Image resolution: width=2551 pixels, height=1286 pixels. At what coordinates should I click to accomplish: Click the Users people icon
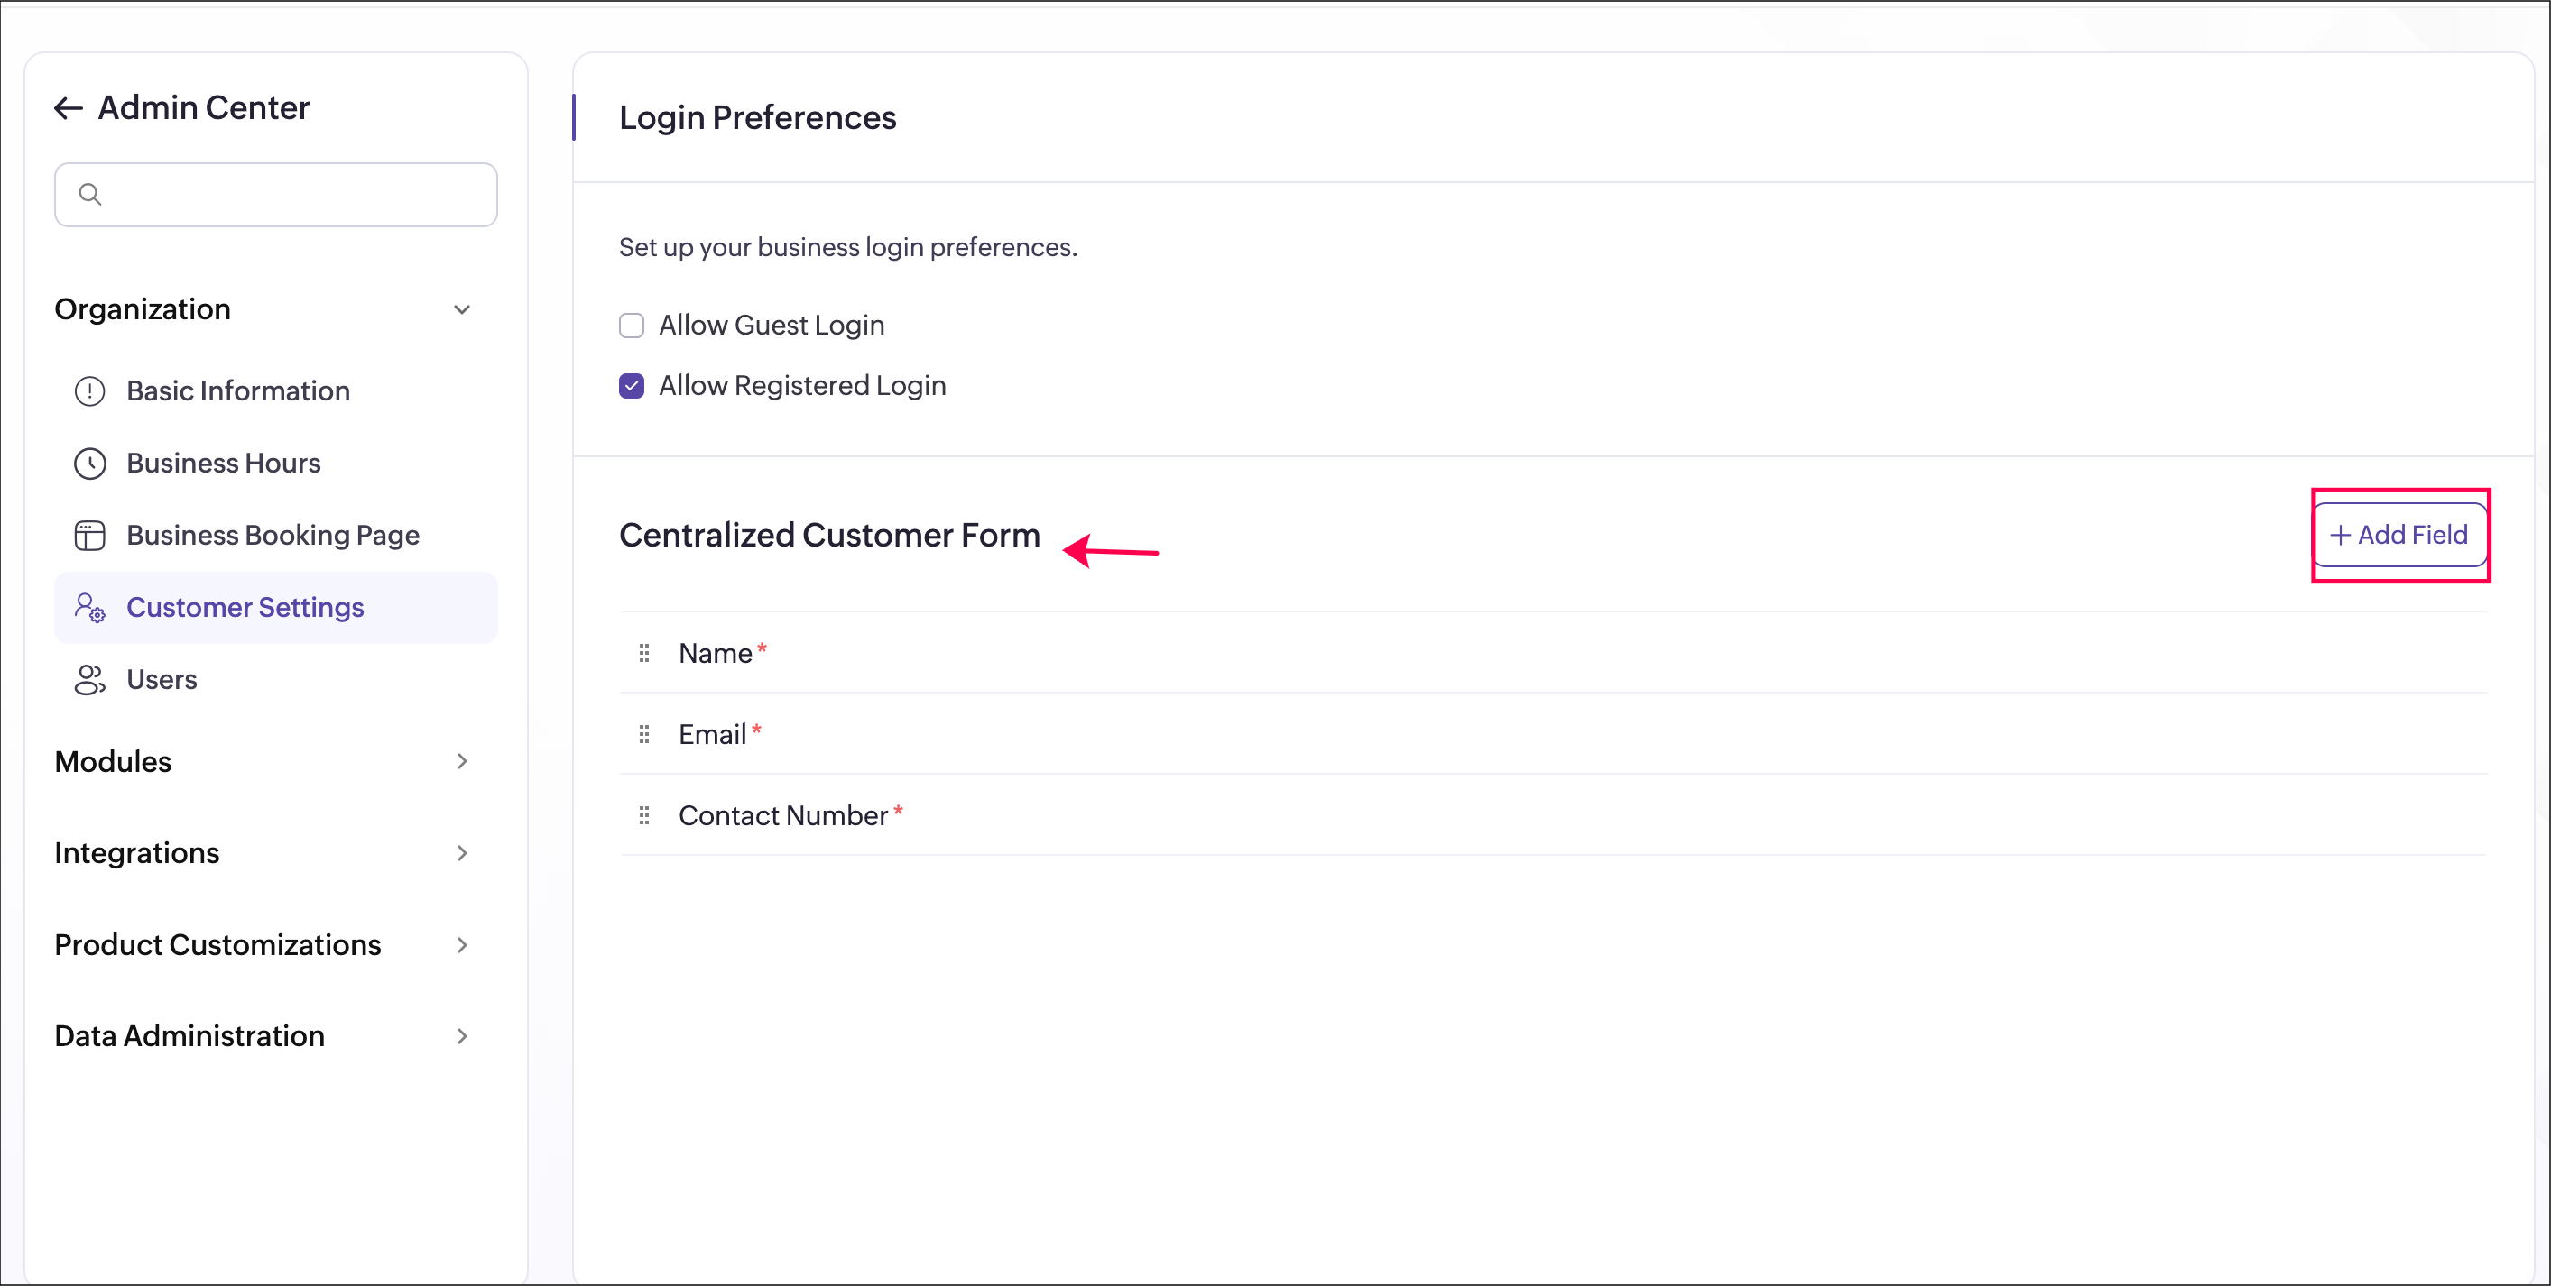90,680
